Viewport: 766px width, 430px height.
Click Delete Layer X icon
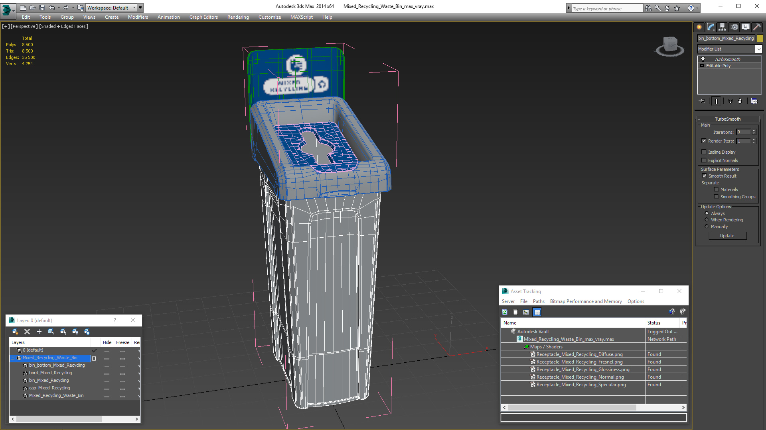coord(27,332)
